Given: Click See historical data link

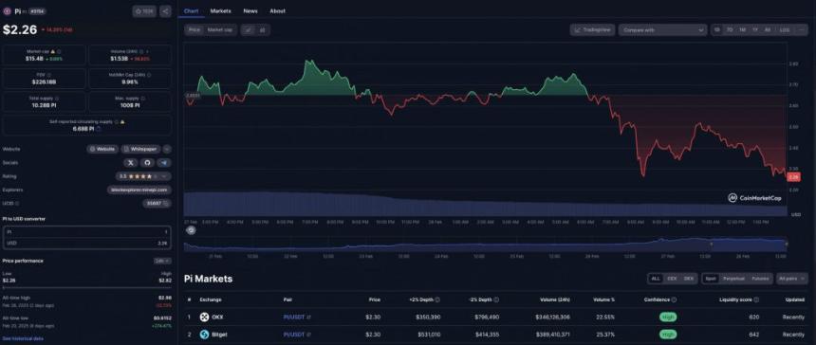Looking at the screenshot, I should tap(23, 338).
